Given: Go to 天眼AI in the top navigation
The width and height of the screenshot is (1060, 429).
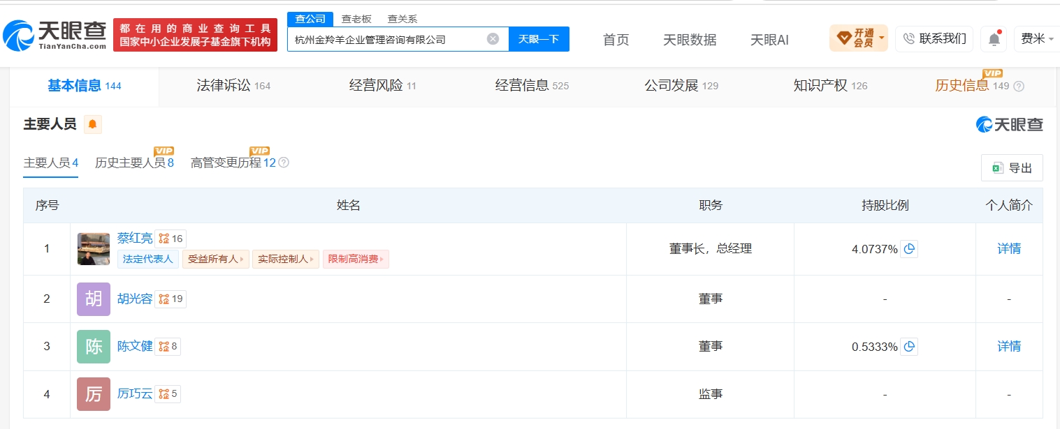Looking at the screenshot, I should 769,40.
